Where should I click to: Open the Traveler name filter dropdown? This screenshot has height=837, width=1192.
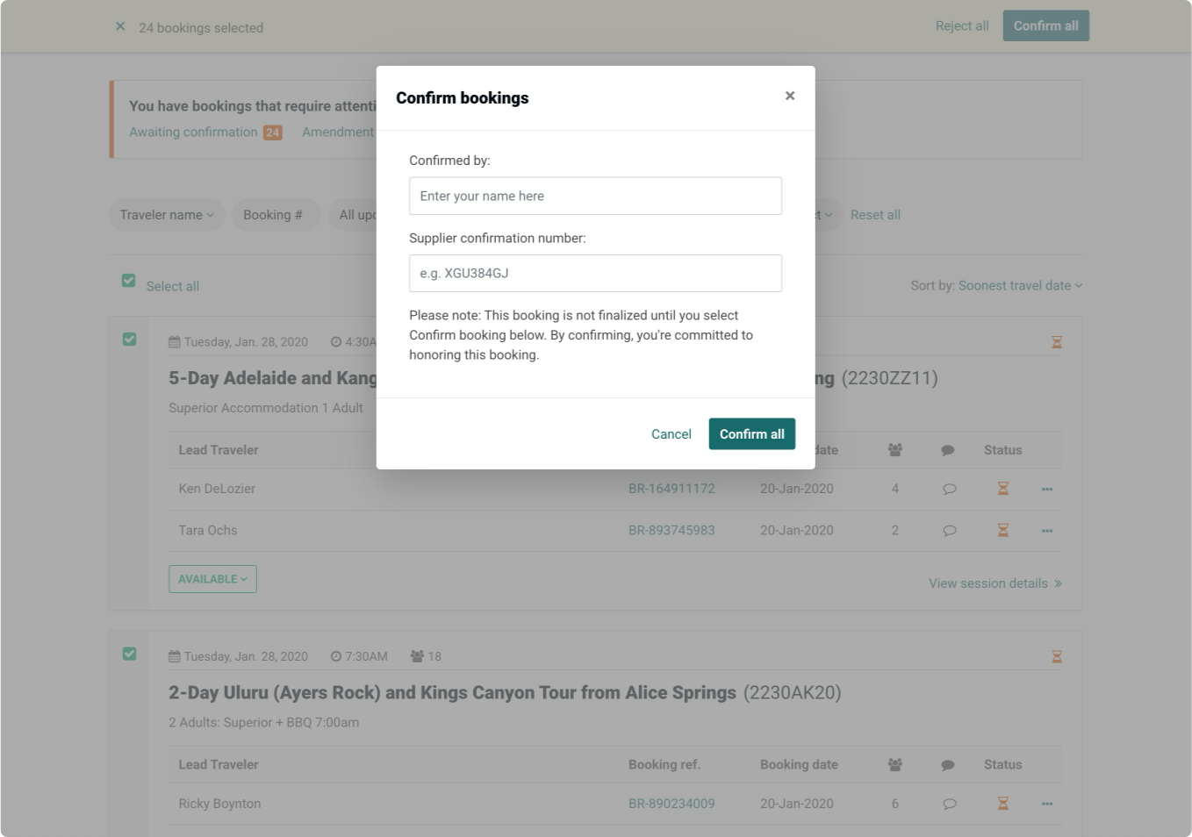[x=167, y=215]
